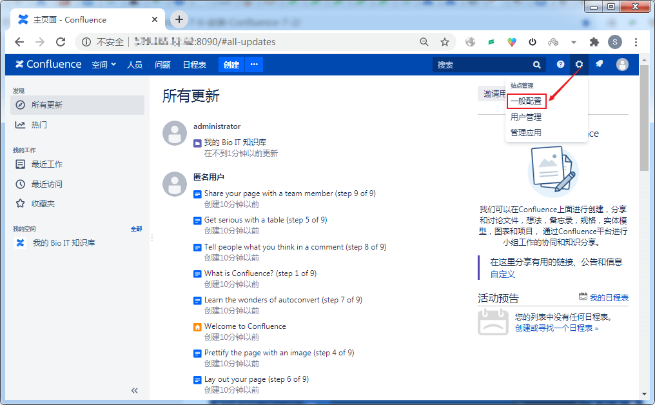Open Welcome to Confluence page
The width and height of the screenshot is (655, 405).
click(x=245, y=326)
